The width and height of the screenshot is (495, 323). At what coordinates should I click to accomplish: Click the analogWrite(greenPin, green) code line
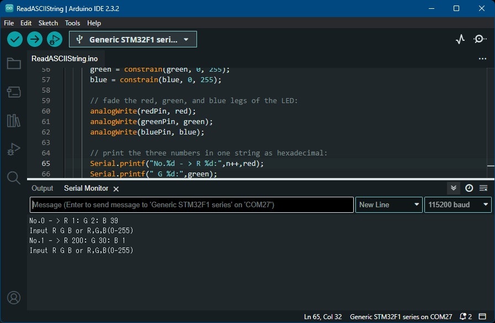click(x=152, y=121)
